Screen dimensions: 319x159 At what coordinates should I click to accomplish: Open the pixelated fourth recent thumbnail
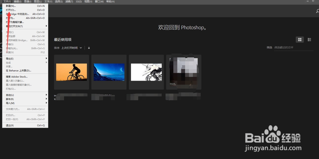click(x=184, y=72)
